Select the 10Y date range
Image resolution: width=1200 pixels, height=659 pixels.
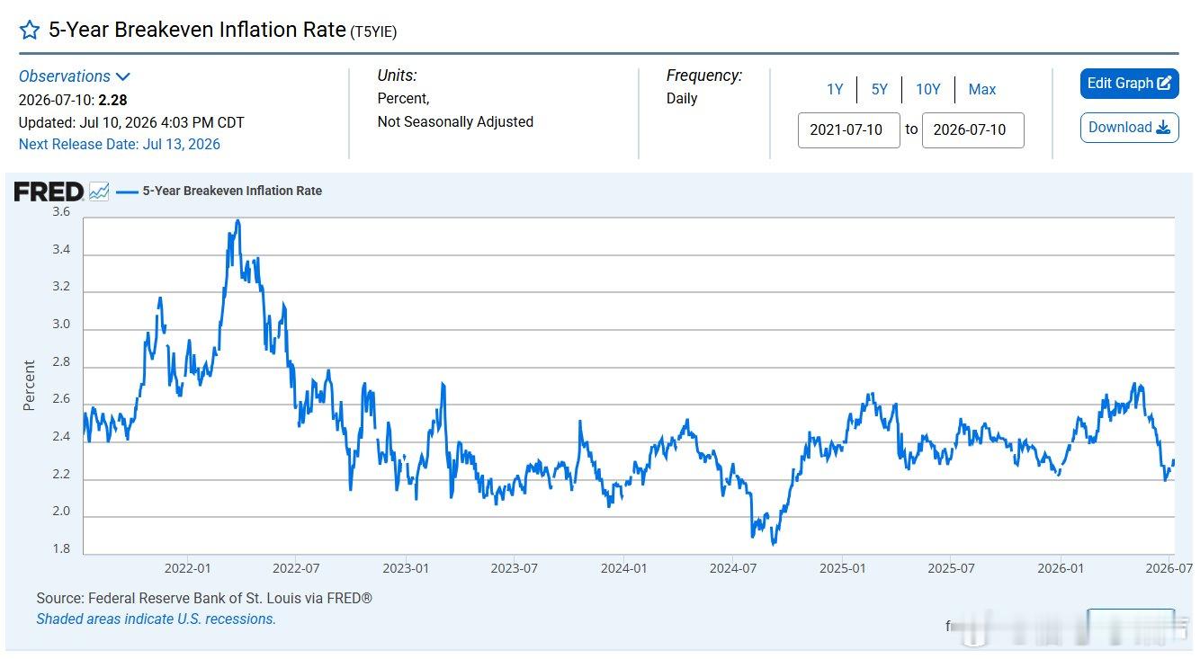click(x=927, y=89)
